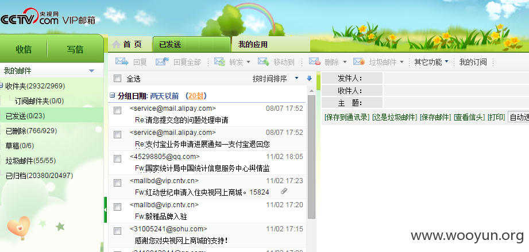The width and height of the screenshot is (529, 252).
Task: Open the 按时间排序 sort dropdown
Action: tap(296, 78)
